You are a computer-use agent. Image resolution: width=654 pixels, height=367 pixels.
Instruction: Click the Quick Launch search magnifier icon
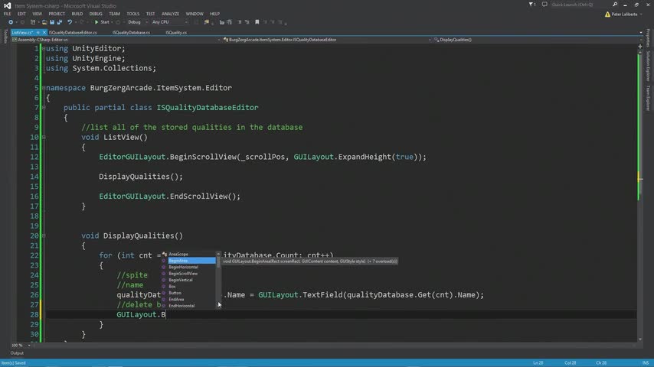(615, 5)
